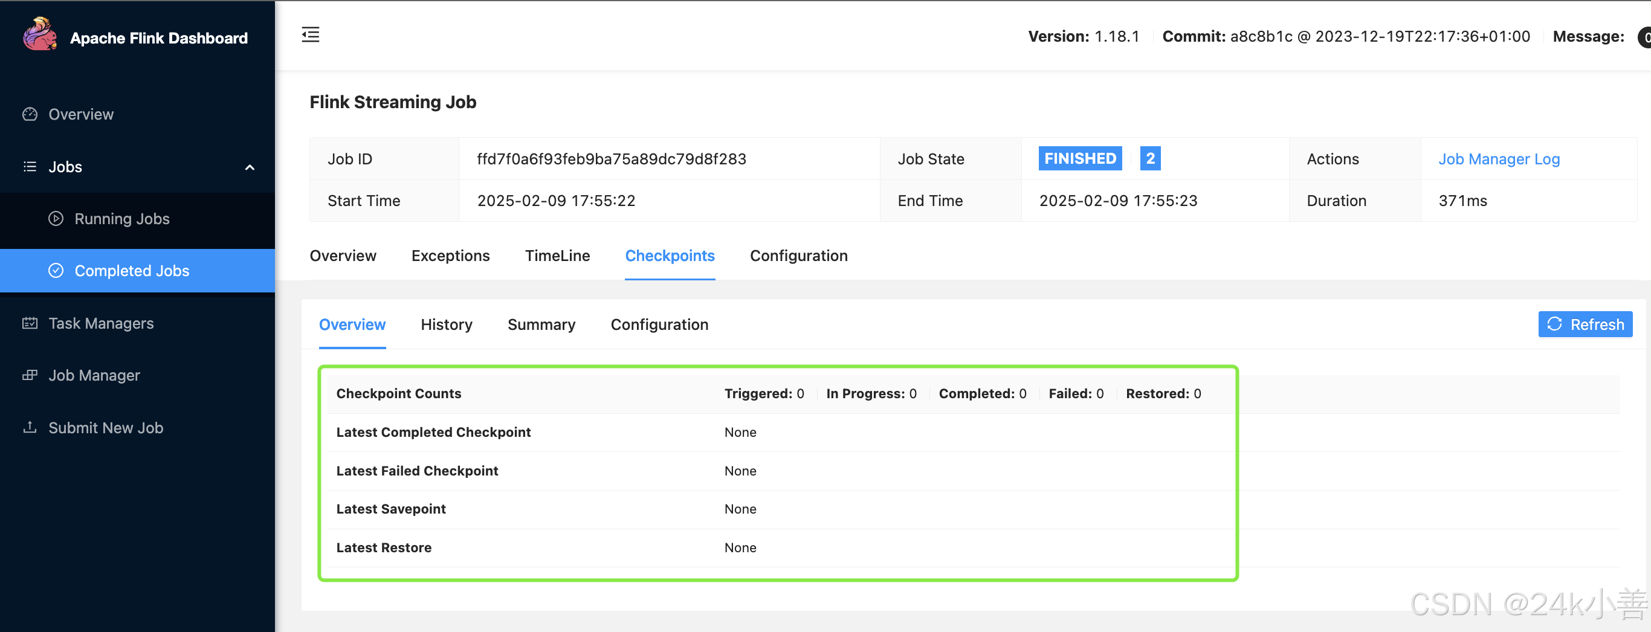The image size is (1651, 632).
Task: Click the Checkpoint Counts row label
Action: [399, 393]
